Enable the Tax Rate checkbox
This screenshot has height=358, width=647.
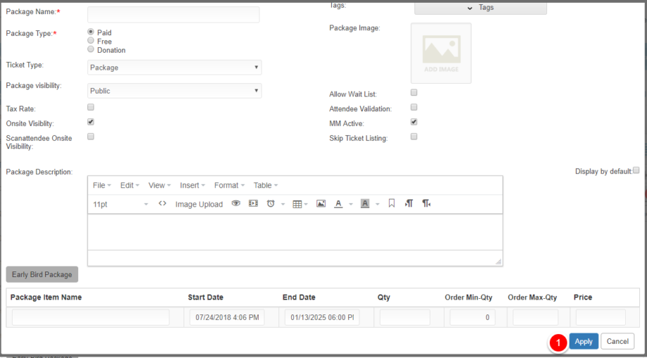pyautogui.click(x=91, y=107)
